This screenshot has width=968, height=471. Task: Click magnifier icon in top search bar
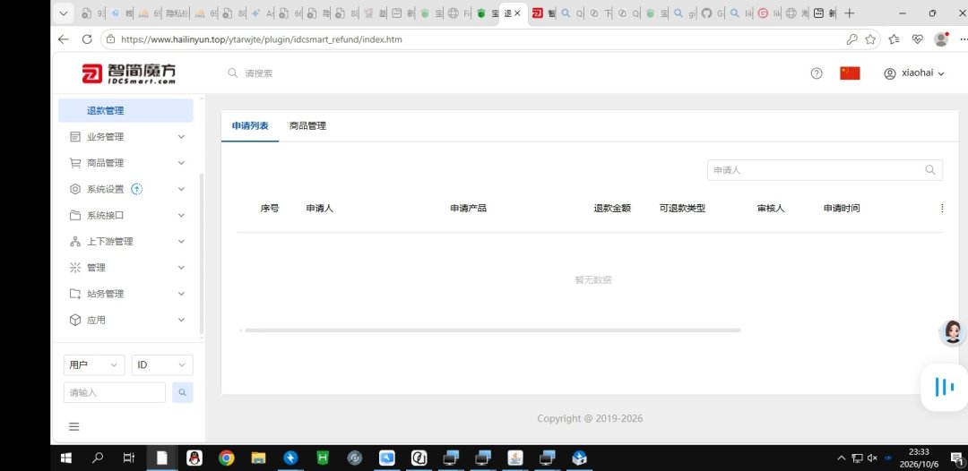[233, 73]
